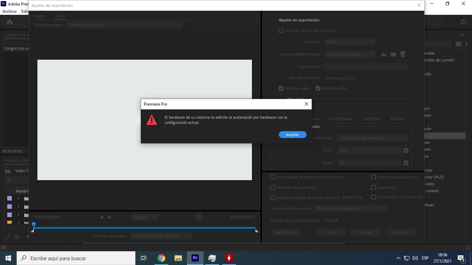
Task: Click the save preset icon
Action: [384, 54]
